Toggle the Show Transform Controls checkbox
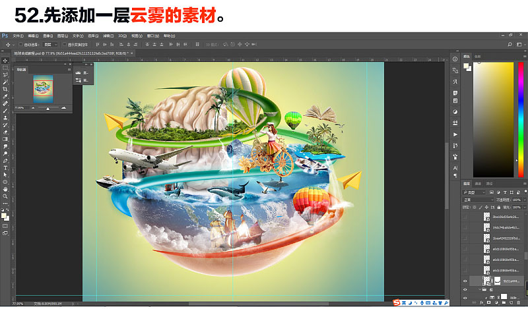The image size is (528, 309). point(64,44)
